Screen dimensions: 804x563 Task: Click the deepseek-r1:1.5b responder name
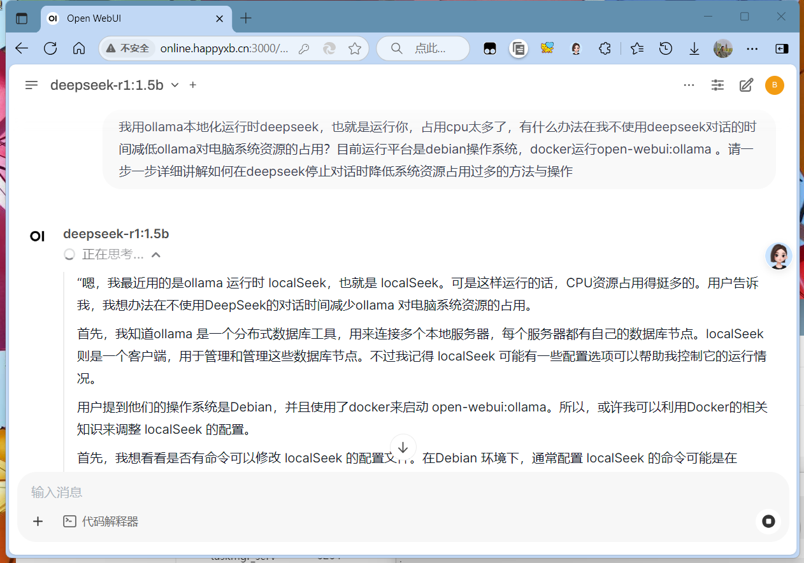click(116, 234)
